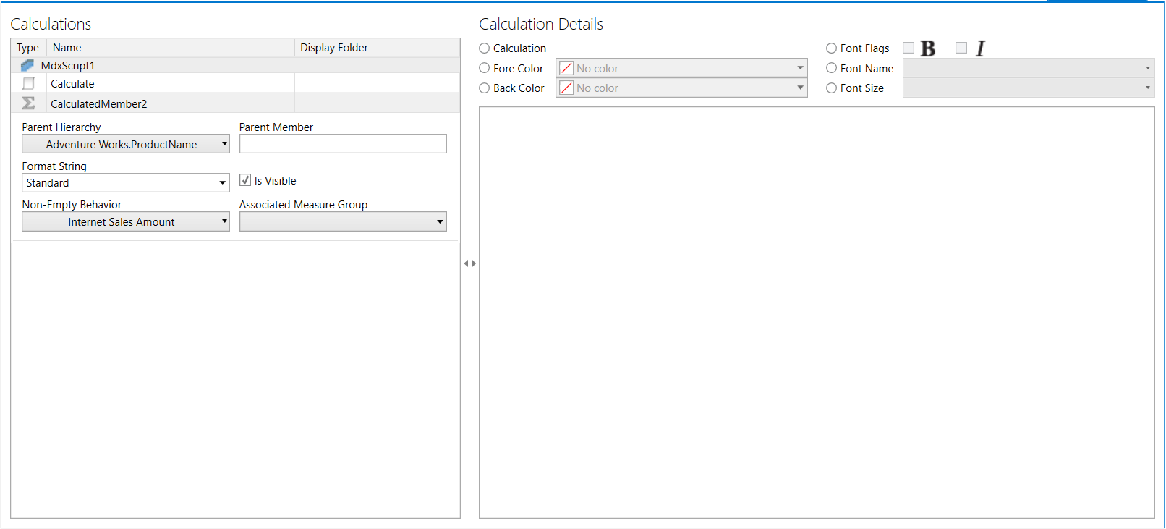Viewport: 1166px width, 529px height.
Task: Select the Calculation radio button
Action: point(485,48)
